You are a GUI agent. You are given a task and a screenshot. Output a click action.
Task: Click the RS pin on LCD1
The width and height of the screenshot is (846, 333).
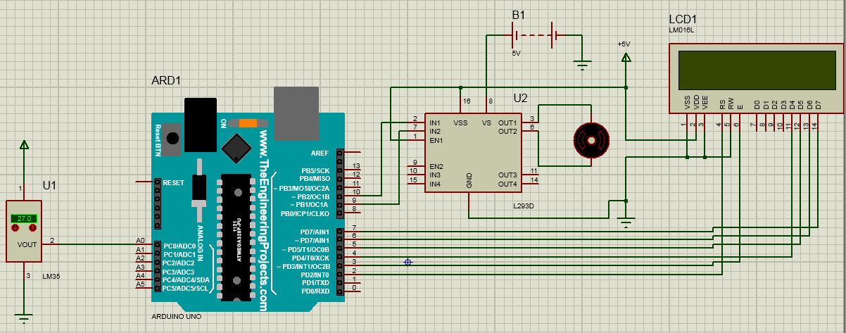coord(723,105)
